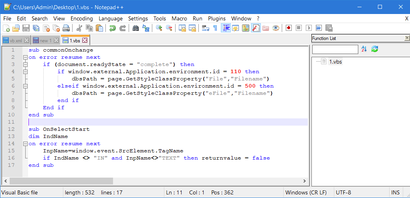This screenshot has height=198, width=410.
Task: Select 1.vbs in the Function List tree
Action: 335,62
